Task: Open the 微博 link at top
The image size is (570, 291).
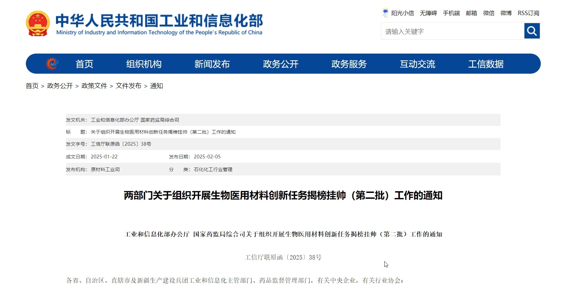Action: point(506,13)
